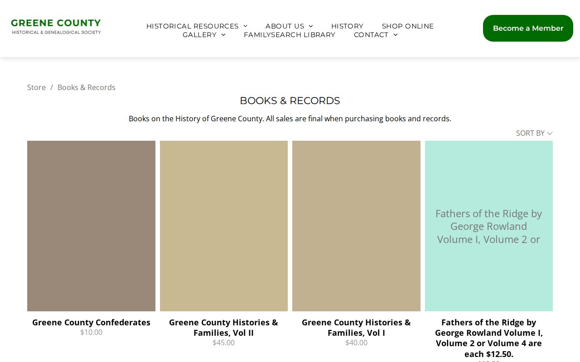
Task: Open the Contact menu label
Action: click(x=371, y=35)
